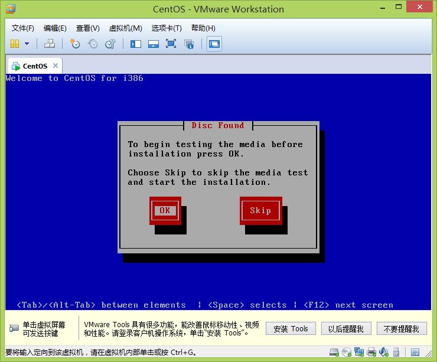Toggle the console view toolbar button
The height and width of the screenshot is (362, 437).
(214, 44)
